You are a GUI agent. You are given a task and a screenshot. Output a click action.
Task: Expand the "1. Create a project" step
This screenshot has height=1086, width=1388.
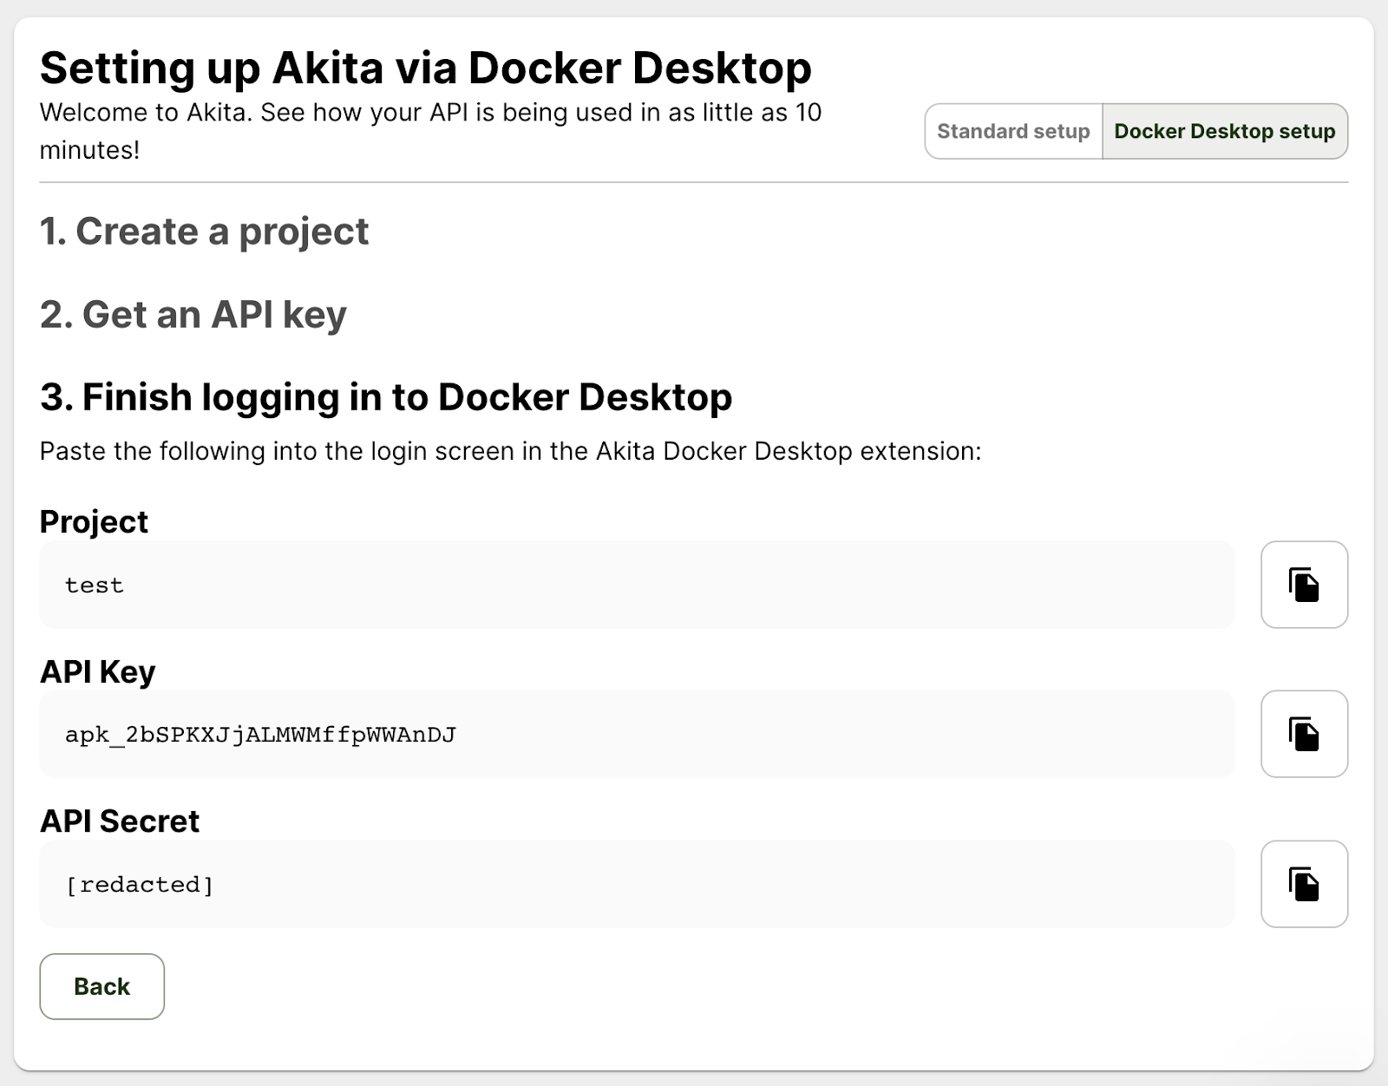pos(204,232)
